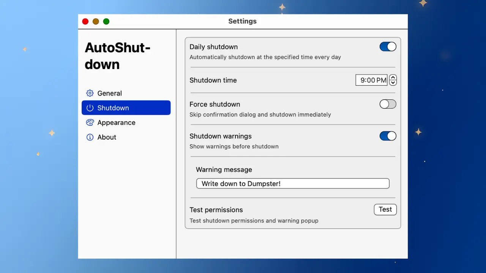Viewport: 486px width, 273px height.
Task: Click the AutoShutdown app title in sidebar
Action: point(118,55)
